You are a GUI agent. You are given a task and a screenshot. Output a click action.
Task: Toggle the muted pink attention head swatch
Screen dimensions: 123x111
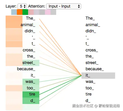(31, 12)
